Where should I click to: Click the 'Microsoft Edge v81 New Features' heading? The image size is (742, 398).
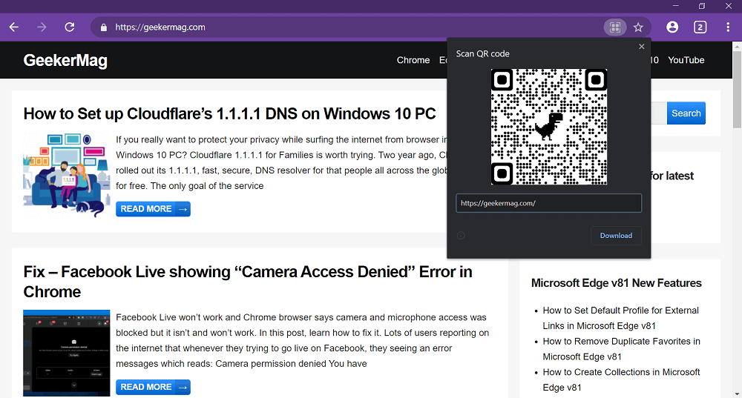(616, 283)
